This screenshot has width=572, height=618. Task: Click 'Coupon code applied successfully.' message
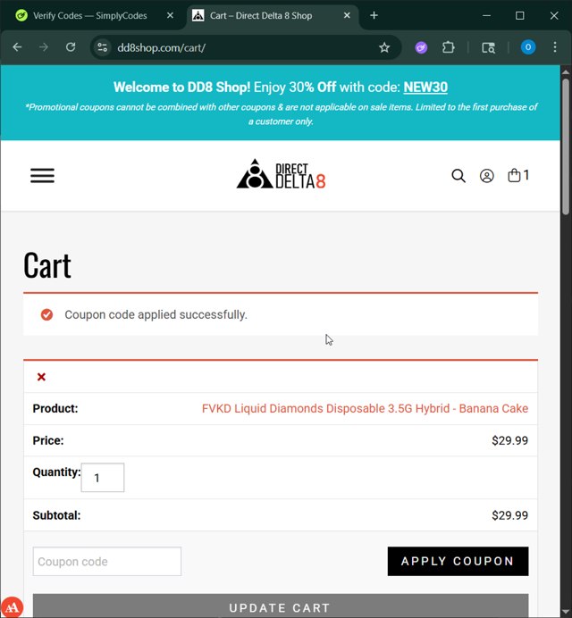(x=156, y=314)
